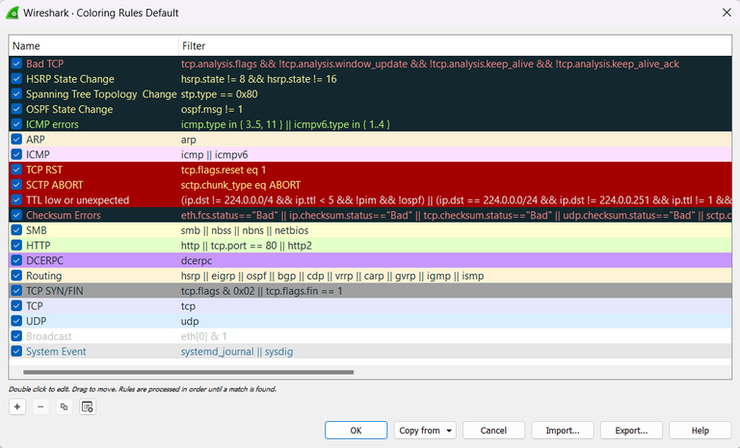Click the horizontal scrollbar thumb
740x448 pixels.
[x=188, y=372]
